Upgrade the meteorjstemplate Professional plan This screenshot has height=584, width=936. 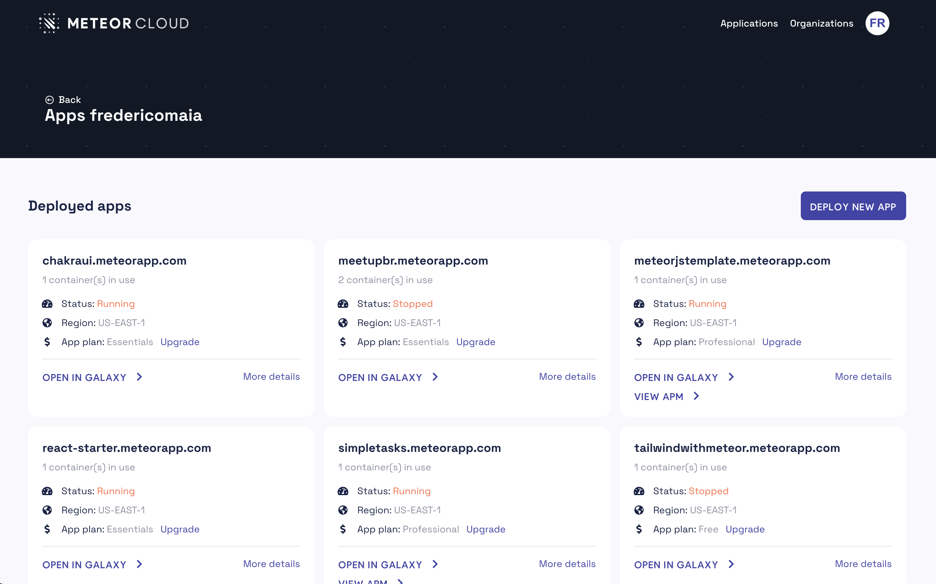click(x=781, y=342)
